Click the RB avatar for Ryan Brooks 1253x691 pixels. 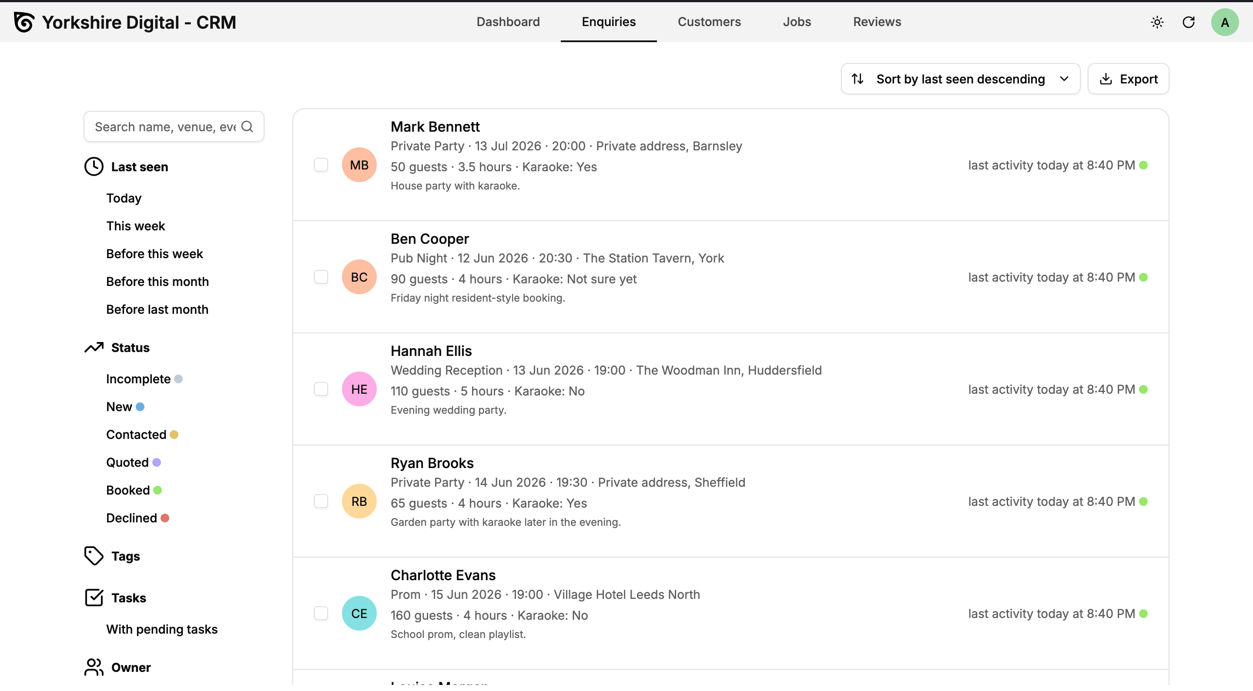click(359, 502)
